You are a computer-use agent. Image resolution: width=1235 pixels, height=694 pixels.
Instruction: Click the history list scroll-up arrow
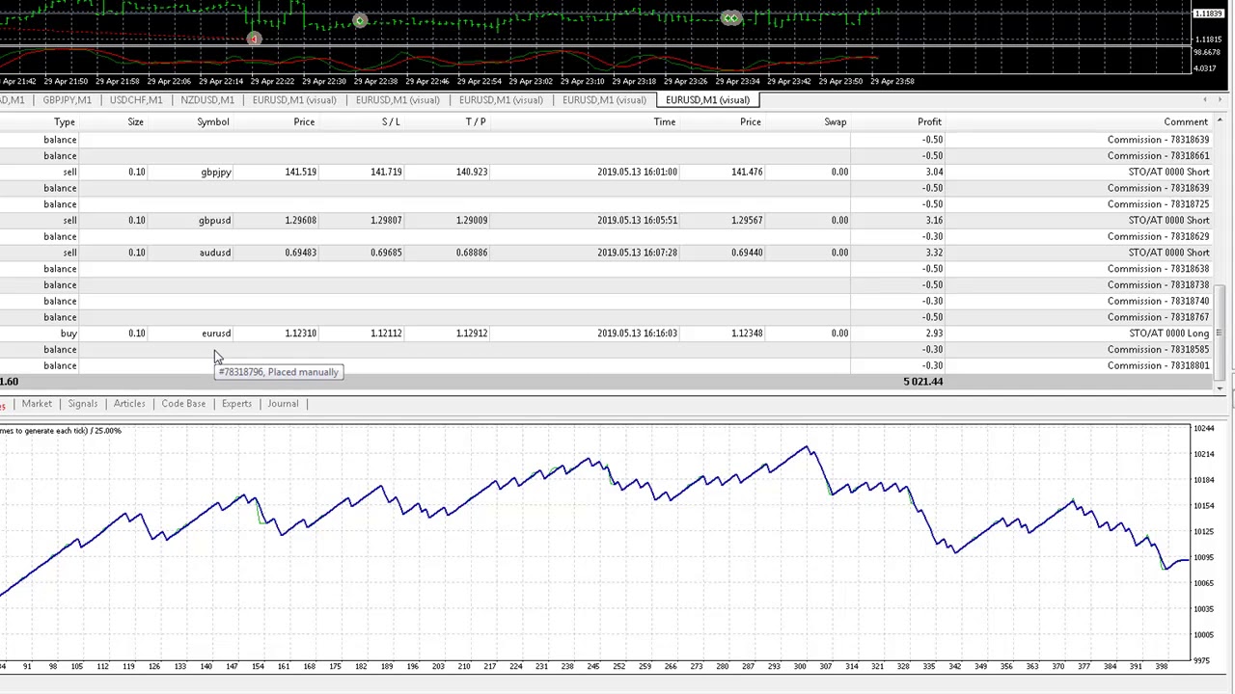[x=1221, y=121]
